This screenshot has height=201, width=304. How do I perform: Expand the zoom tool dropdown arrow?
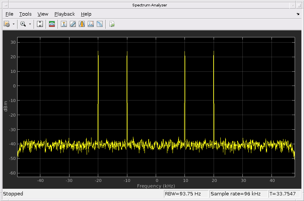click(x=30, y=24)
